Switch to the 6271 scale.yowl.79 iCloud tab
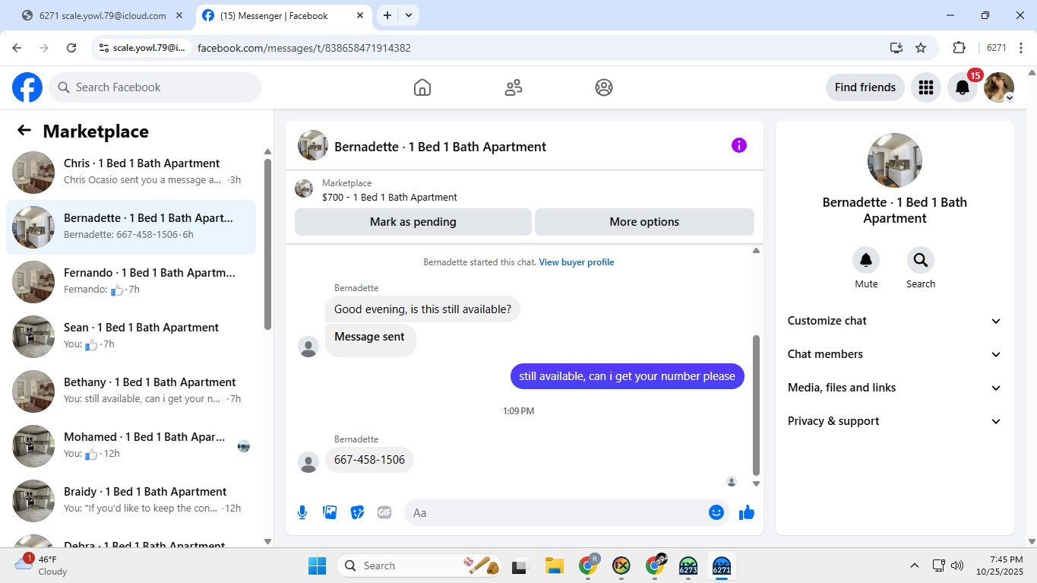Screen dimensions: 1037x583 [x=103, y=15]
